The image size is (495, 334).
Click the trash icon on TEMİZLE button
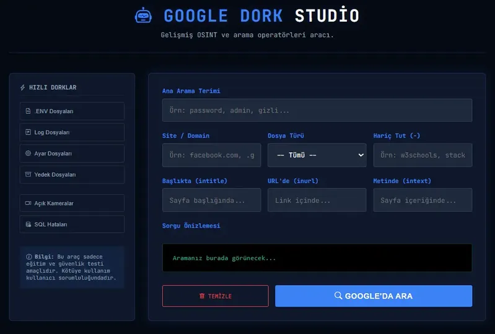tap(202, 296)
